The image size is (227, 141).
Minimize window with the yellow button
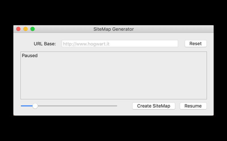coord(25,29)
